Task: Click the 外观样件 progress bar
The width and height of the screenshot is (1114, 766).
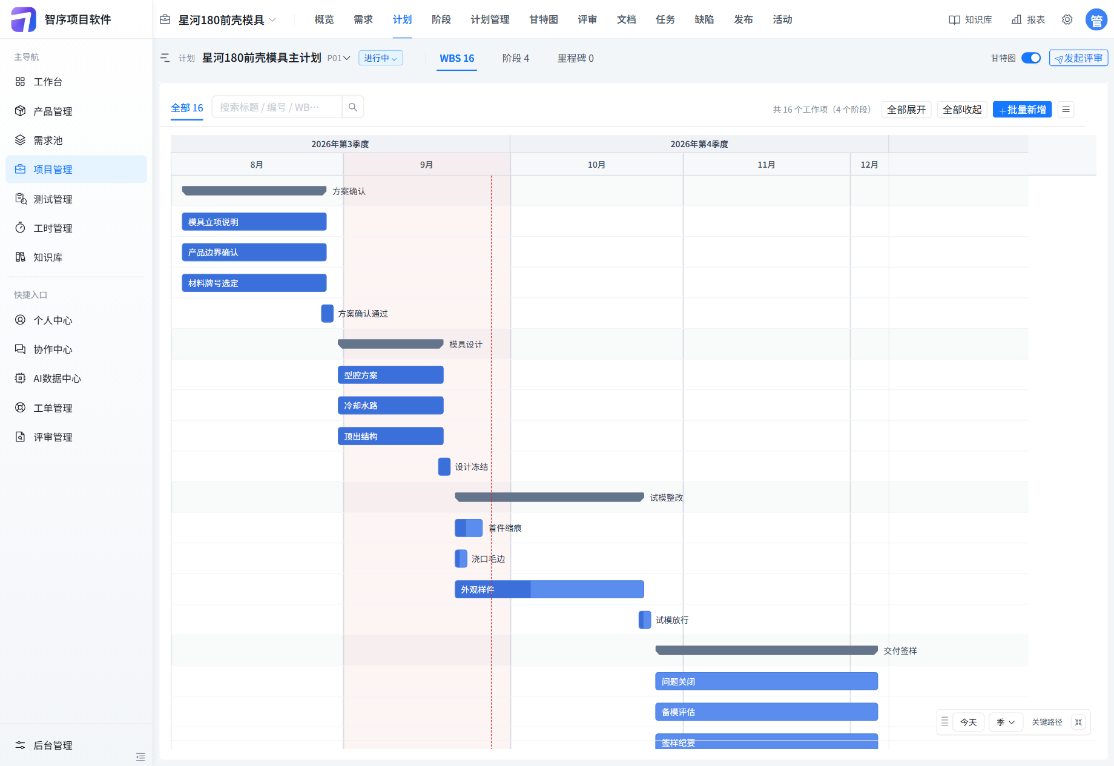Action: 549,589
